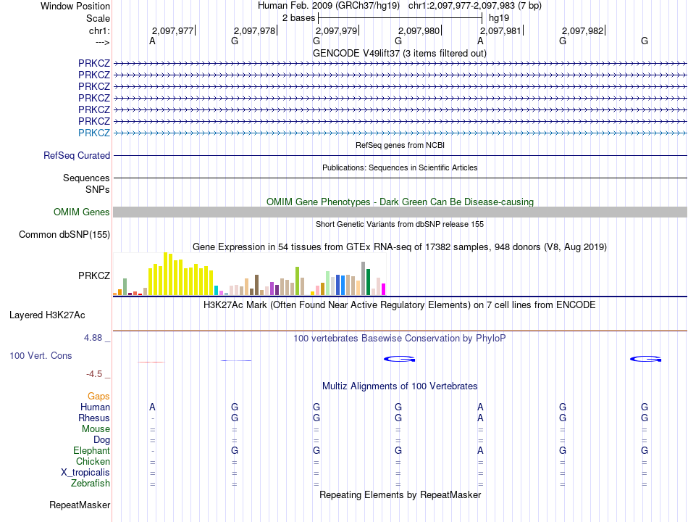The height and width of the screenshot is (522, 688).
Task: Click the 100 Vert. Cons track label
Action: (x=41, y=355)
